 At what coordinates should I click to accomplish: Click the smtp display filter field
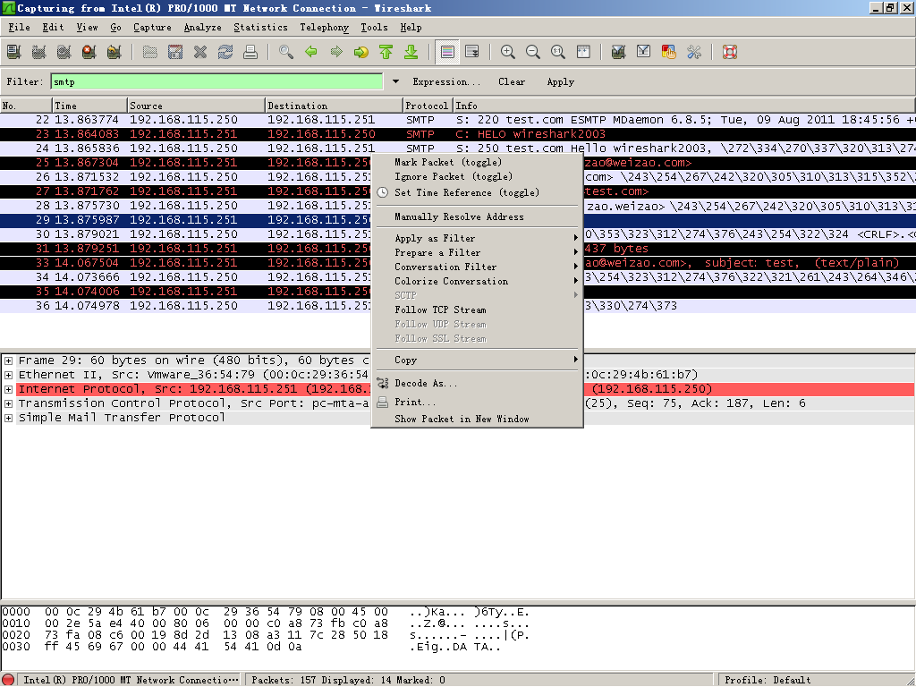pos(216,81)
